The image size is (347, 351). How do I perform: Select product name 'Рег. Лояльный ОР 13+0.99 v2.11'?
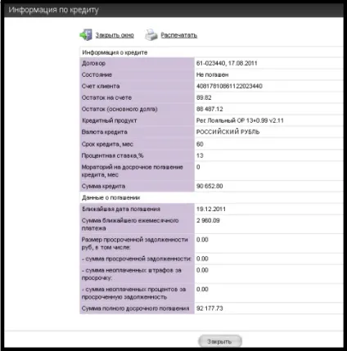pyautogui.click(x=240, y=120)
